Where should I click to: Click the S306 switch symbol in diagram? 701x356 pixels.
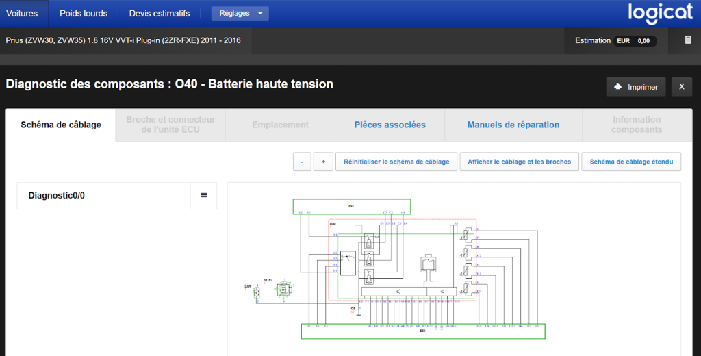pyautogui.click(x=257, y=292)
